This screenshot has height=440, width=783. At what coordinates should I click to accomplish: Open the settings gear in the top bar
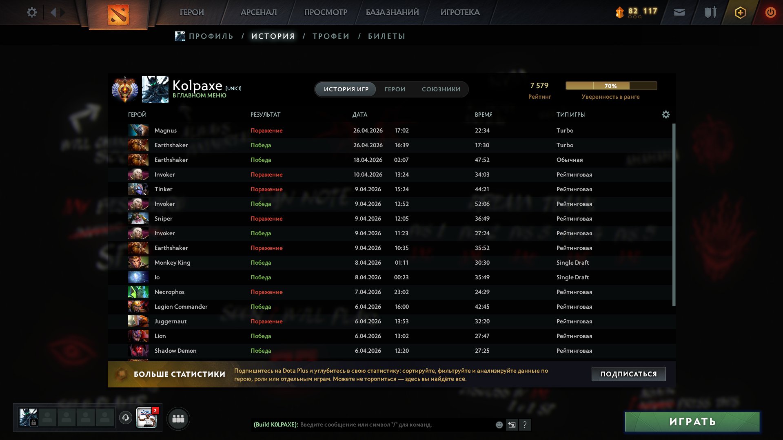[x=32, y=12]
